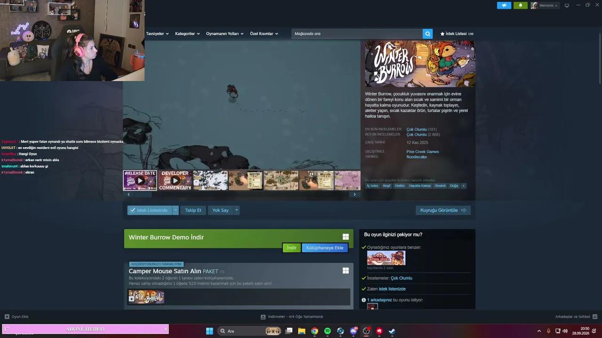Click the Winter Burrow package item thumbnail
This screenshot has height=338, width=602.
[x=147, y=297]
